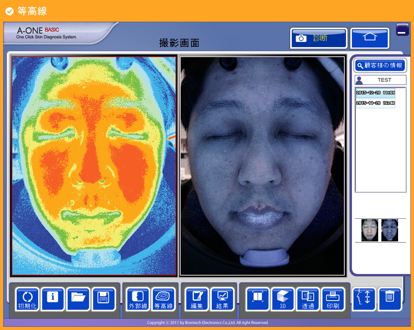This screenshot has height=330, width=414.
Task: Activate the 等高線 contour tool
Action: point(164,299)
